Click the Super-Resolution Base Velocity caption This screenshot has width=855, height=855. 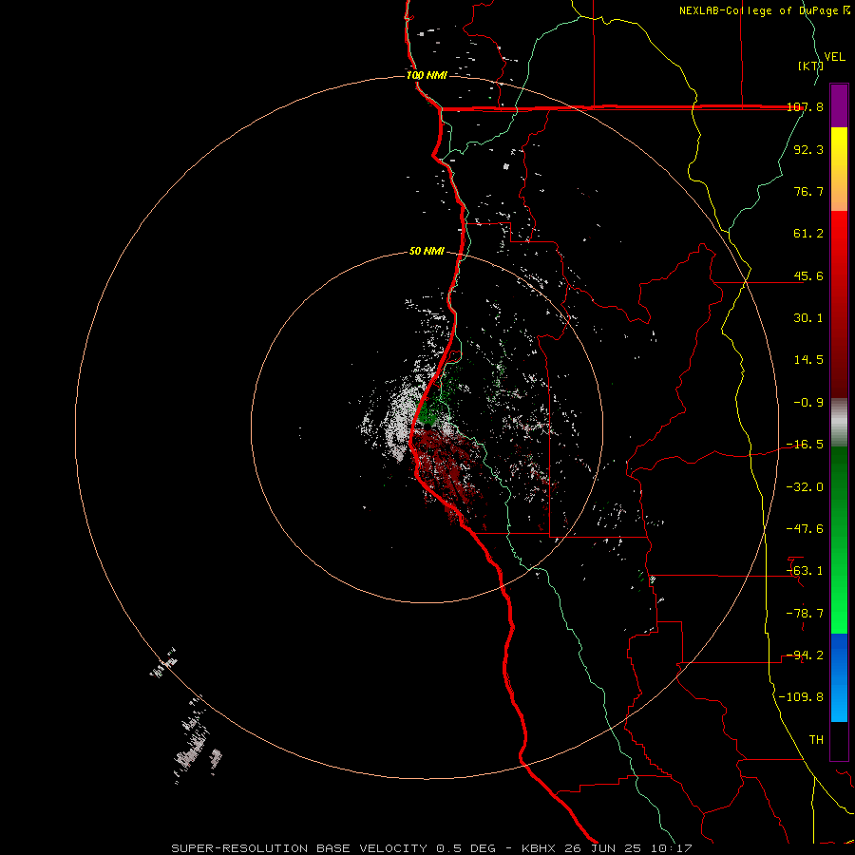431,848
